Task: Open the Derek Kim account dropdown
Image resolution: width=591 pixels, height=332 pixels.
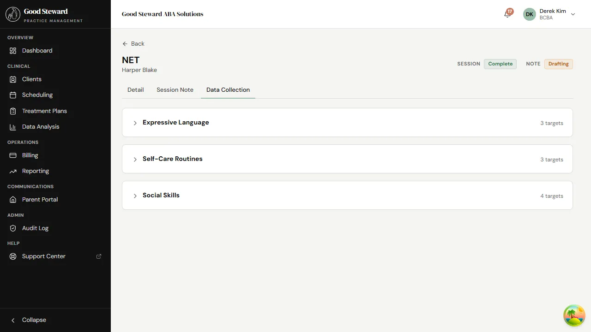Action: 573,14
